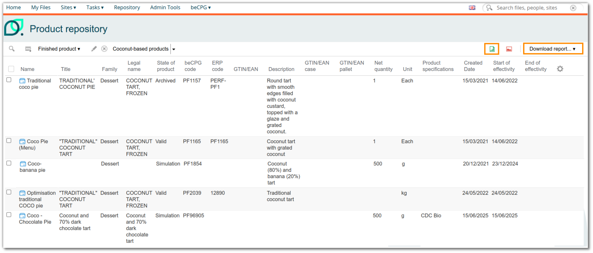This screenshot has height=253, width=593.
Task: Tick the Coco - Chocolate Pie checkbox
Action: [x=9, y=215]
